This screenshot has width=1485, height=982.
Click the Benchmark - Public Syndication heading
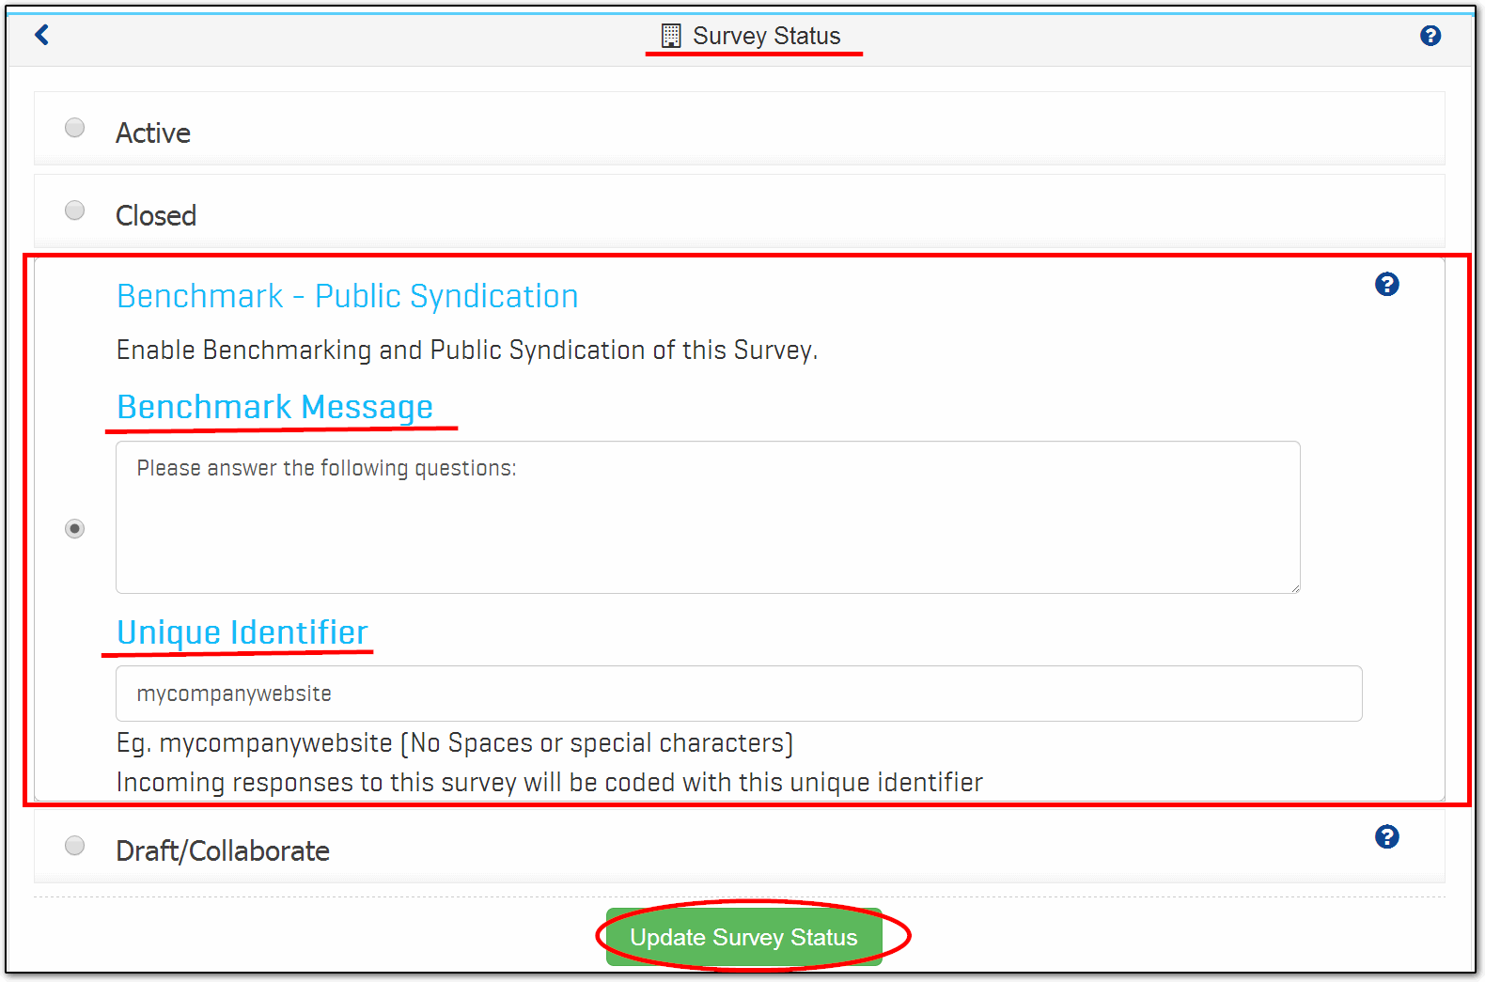click(x=347, y=297)
